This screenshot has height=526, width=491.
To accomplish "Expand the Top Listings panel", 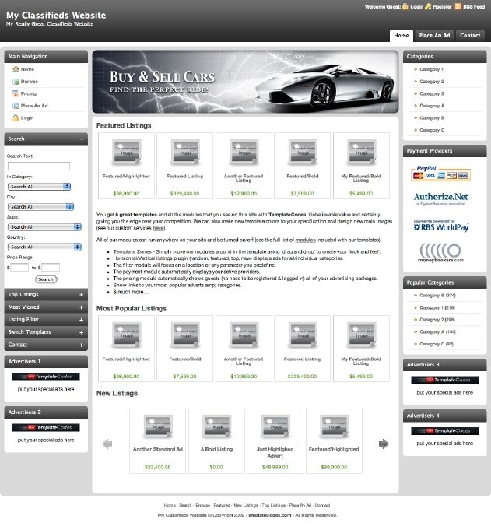I will tap(82, 295).
